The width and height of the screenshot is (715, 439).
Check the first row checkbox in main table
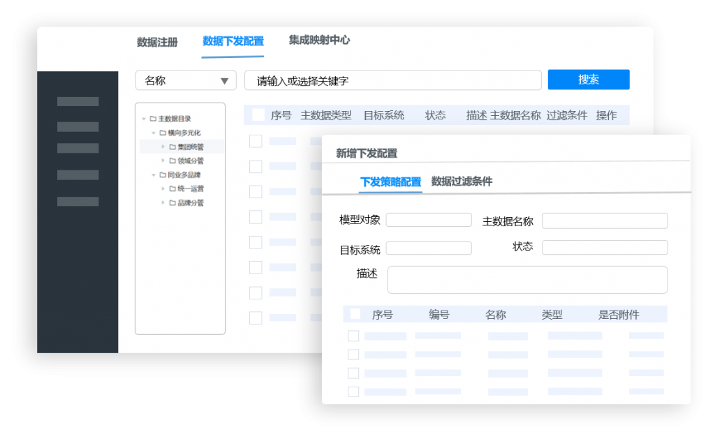(256, 141)
